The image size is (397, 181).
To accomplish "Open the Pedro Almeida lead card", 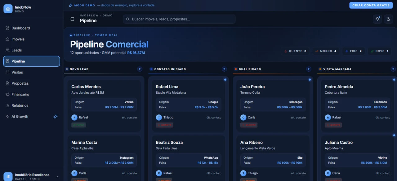I will [x=358, y=106].
